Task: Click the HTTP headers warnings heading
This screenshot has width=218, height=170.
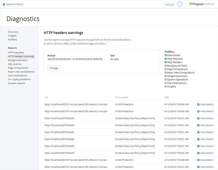Action: point(64,33)
